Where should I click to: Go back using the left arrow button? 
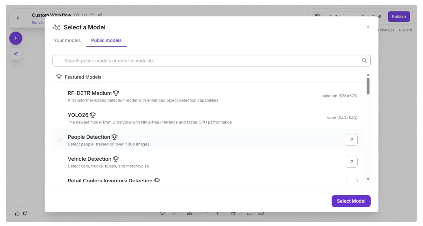coord(19,18)
